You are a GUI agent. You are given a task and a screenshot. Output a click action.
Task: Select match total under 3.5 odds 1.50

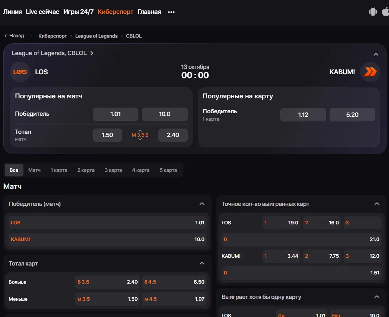(107, 135)
